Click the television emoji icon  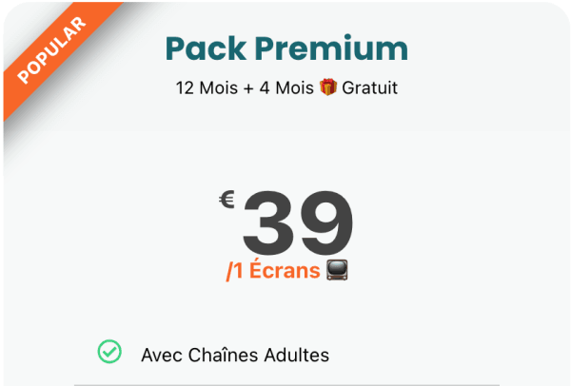pos(337,271)
